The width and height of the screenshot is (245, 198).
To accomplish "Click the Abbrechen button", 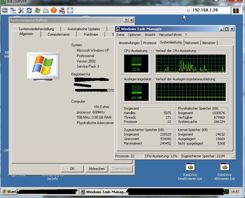I will point(97,169).
